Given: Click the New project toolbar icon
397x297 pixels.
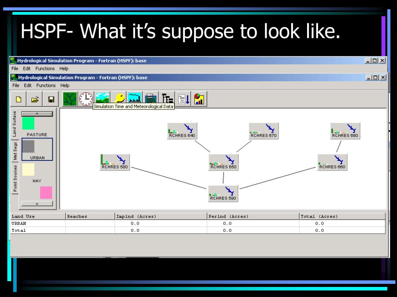Looking at the screenshot, I should click(19, 99).
